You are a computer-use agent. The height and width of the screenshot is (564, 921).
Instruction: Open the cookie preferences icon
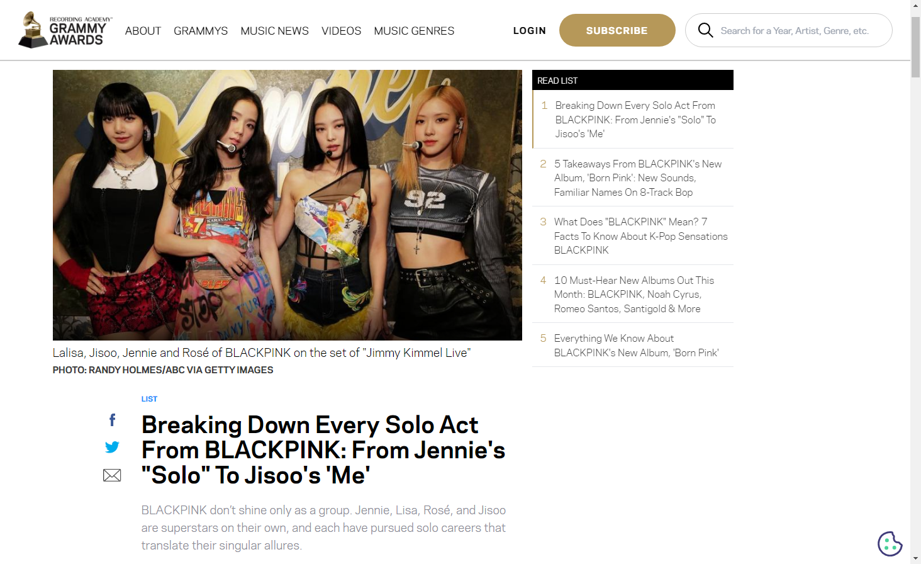890,544
